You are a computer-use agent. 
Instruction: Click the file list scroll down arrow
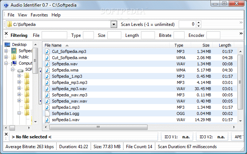240,121
